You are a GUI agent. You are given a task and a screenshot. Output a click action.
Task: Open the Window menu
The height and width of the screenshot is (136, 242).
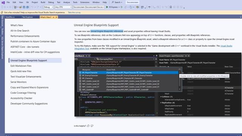coord(96,2)
